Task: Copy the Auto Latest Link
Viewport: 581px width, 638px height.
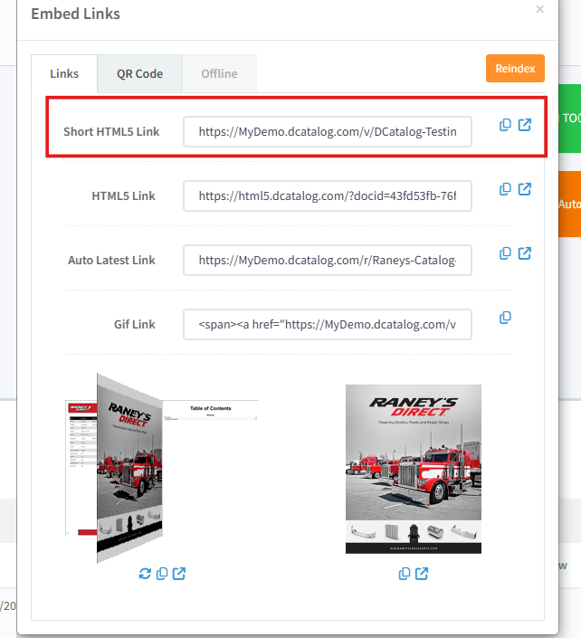Action: pyautogui.click(x=506, y=253)
